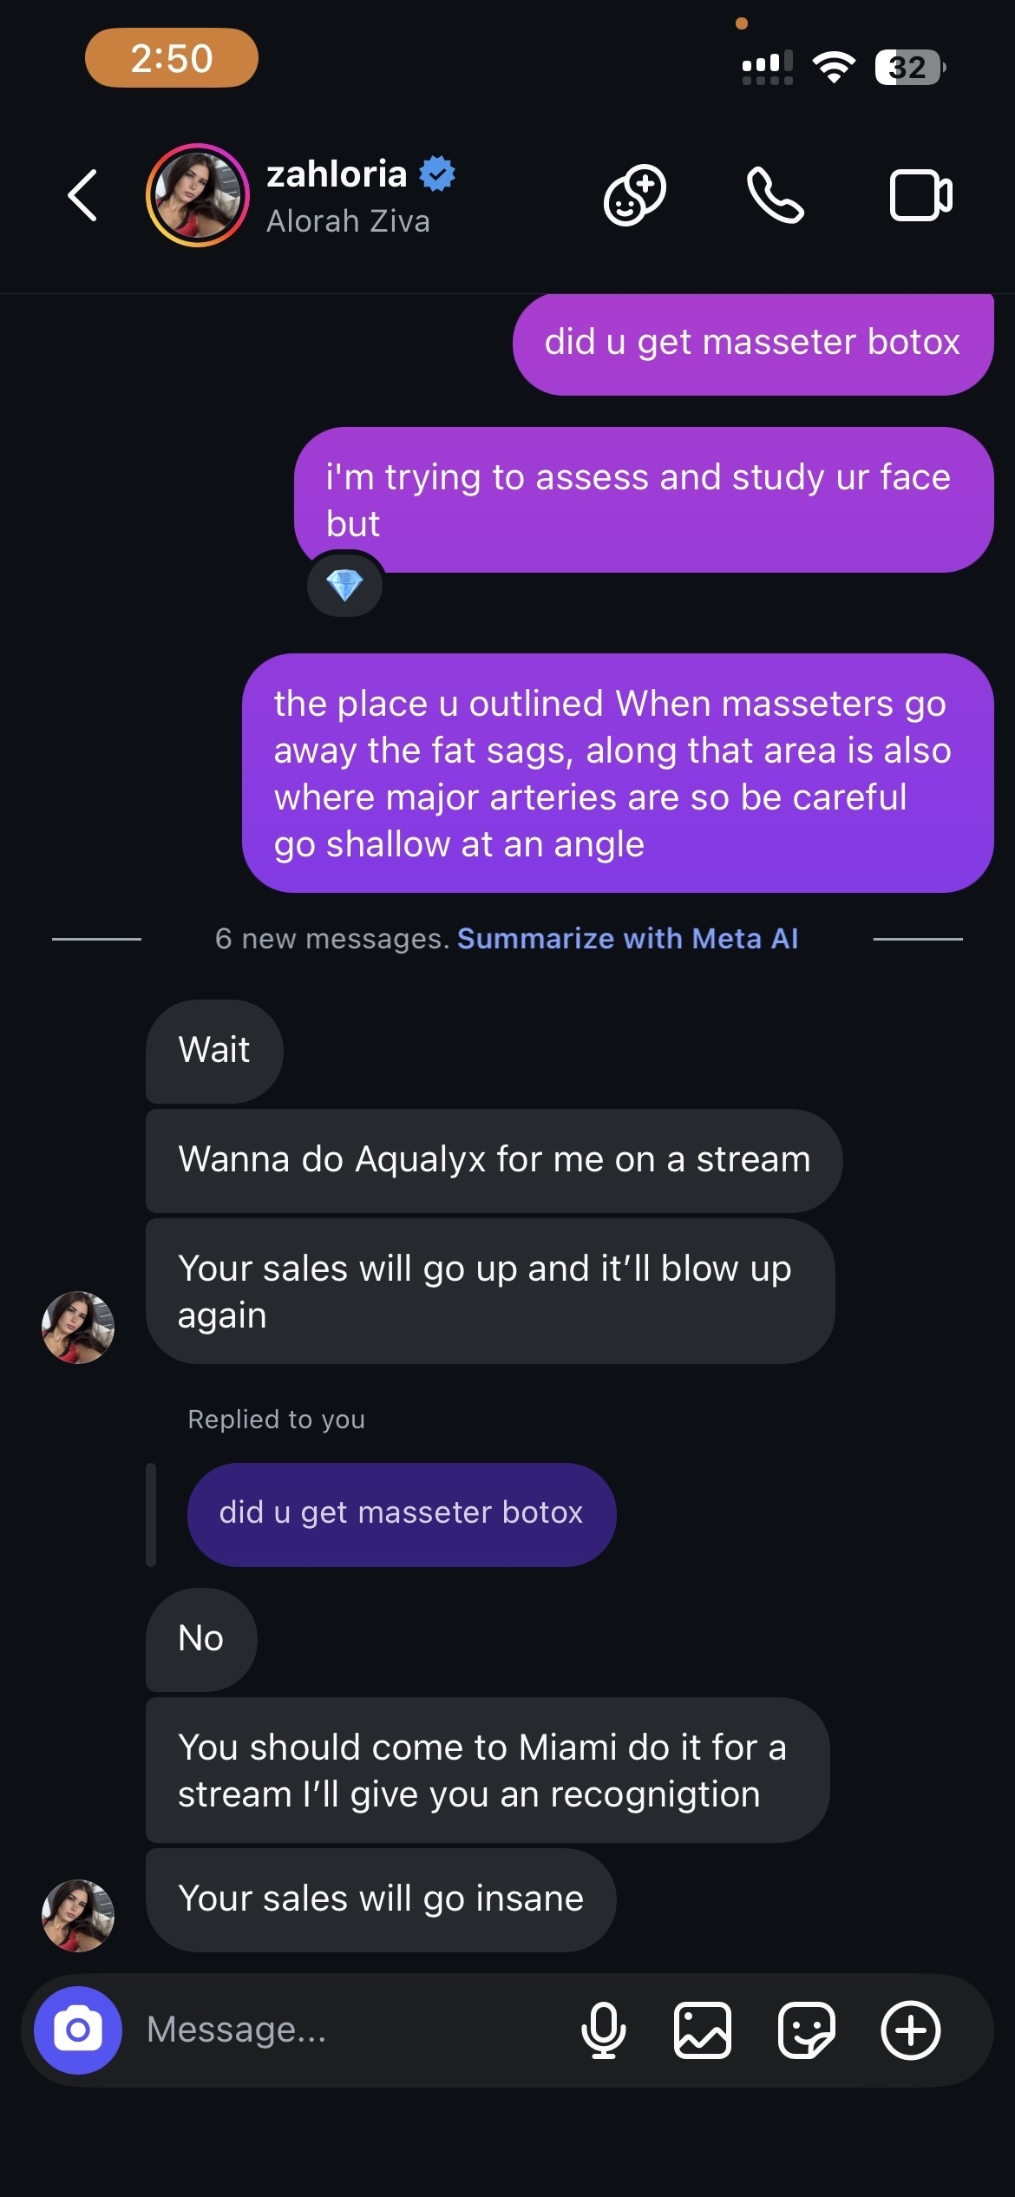Record a voice message with microphone
The image size is (1015, 2197).
point(603,2030)
